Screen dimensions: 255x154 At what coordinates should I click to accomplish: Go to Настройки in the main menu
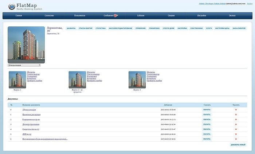tap(201, 16)
